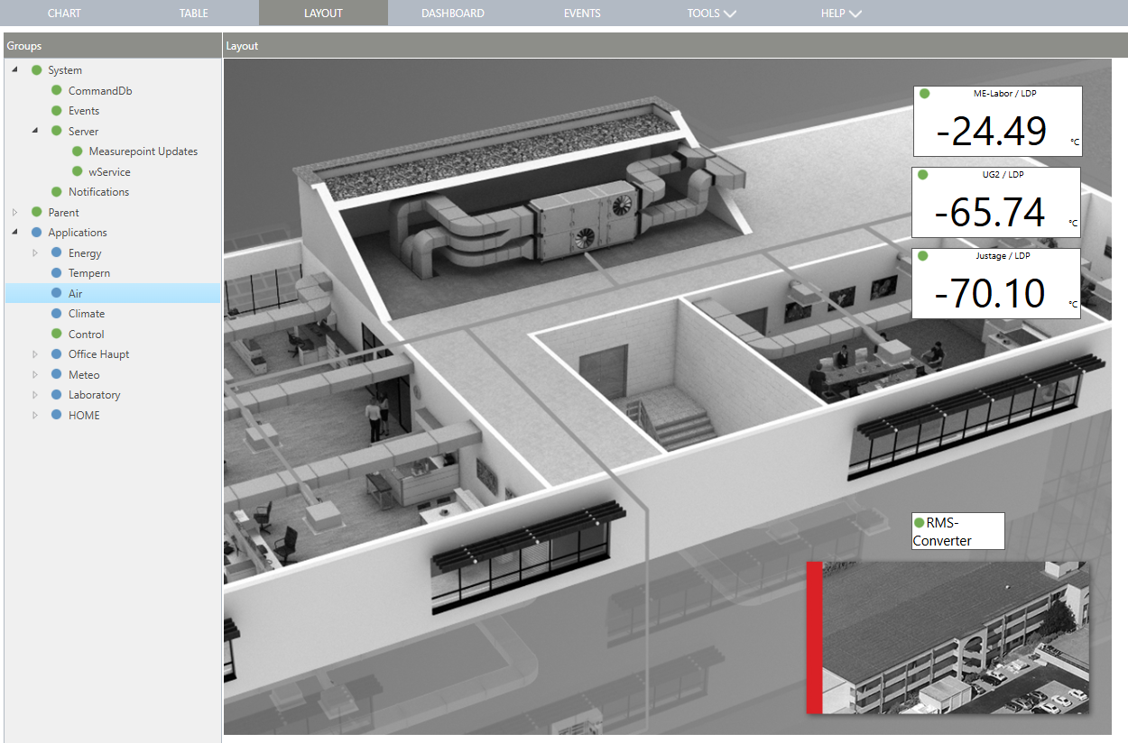Screen dimensions: 1128x743
Task: Click the green status icon beside CommandDb
Action: 57,90
